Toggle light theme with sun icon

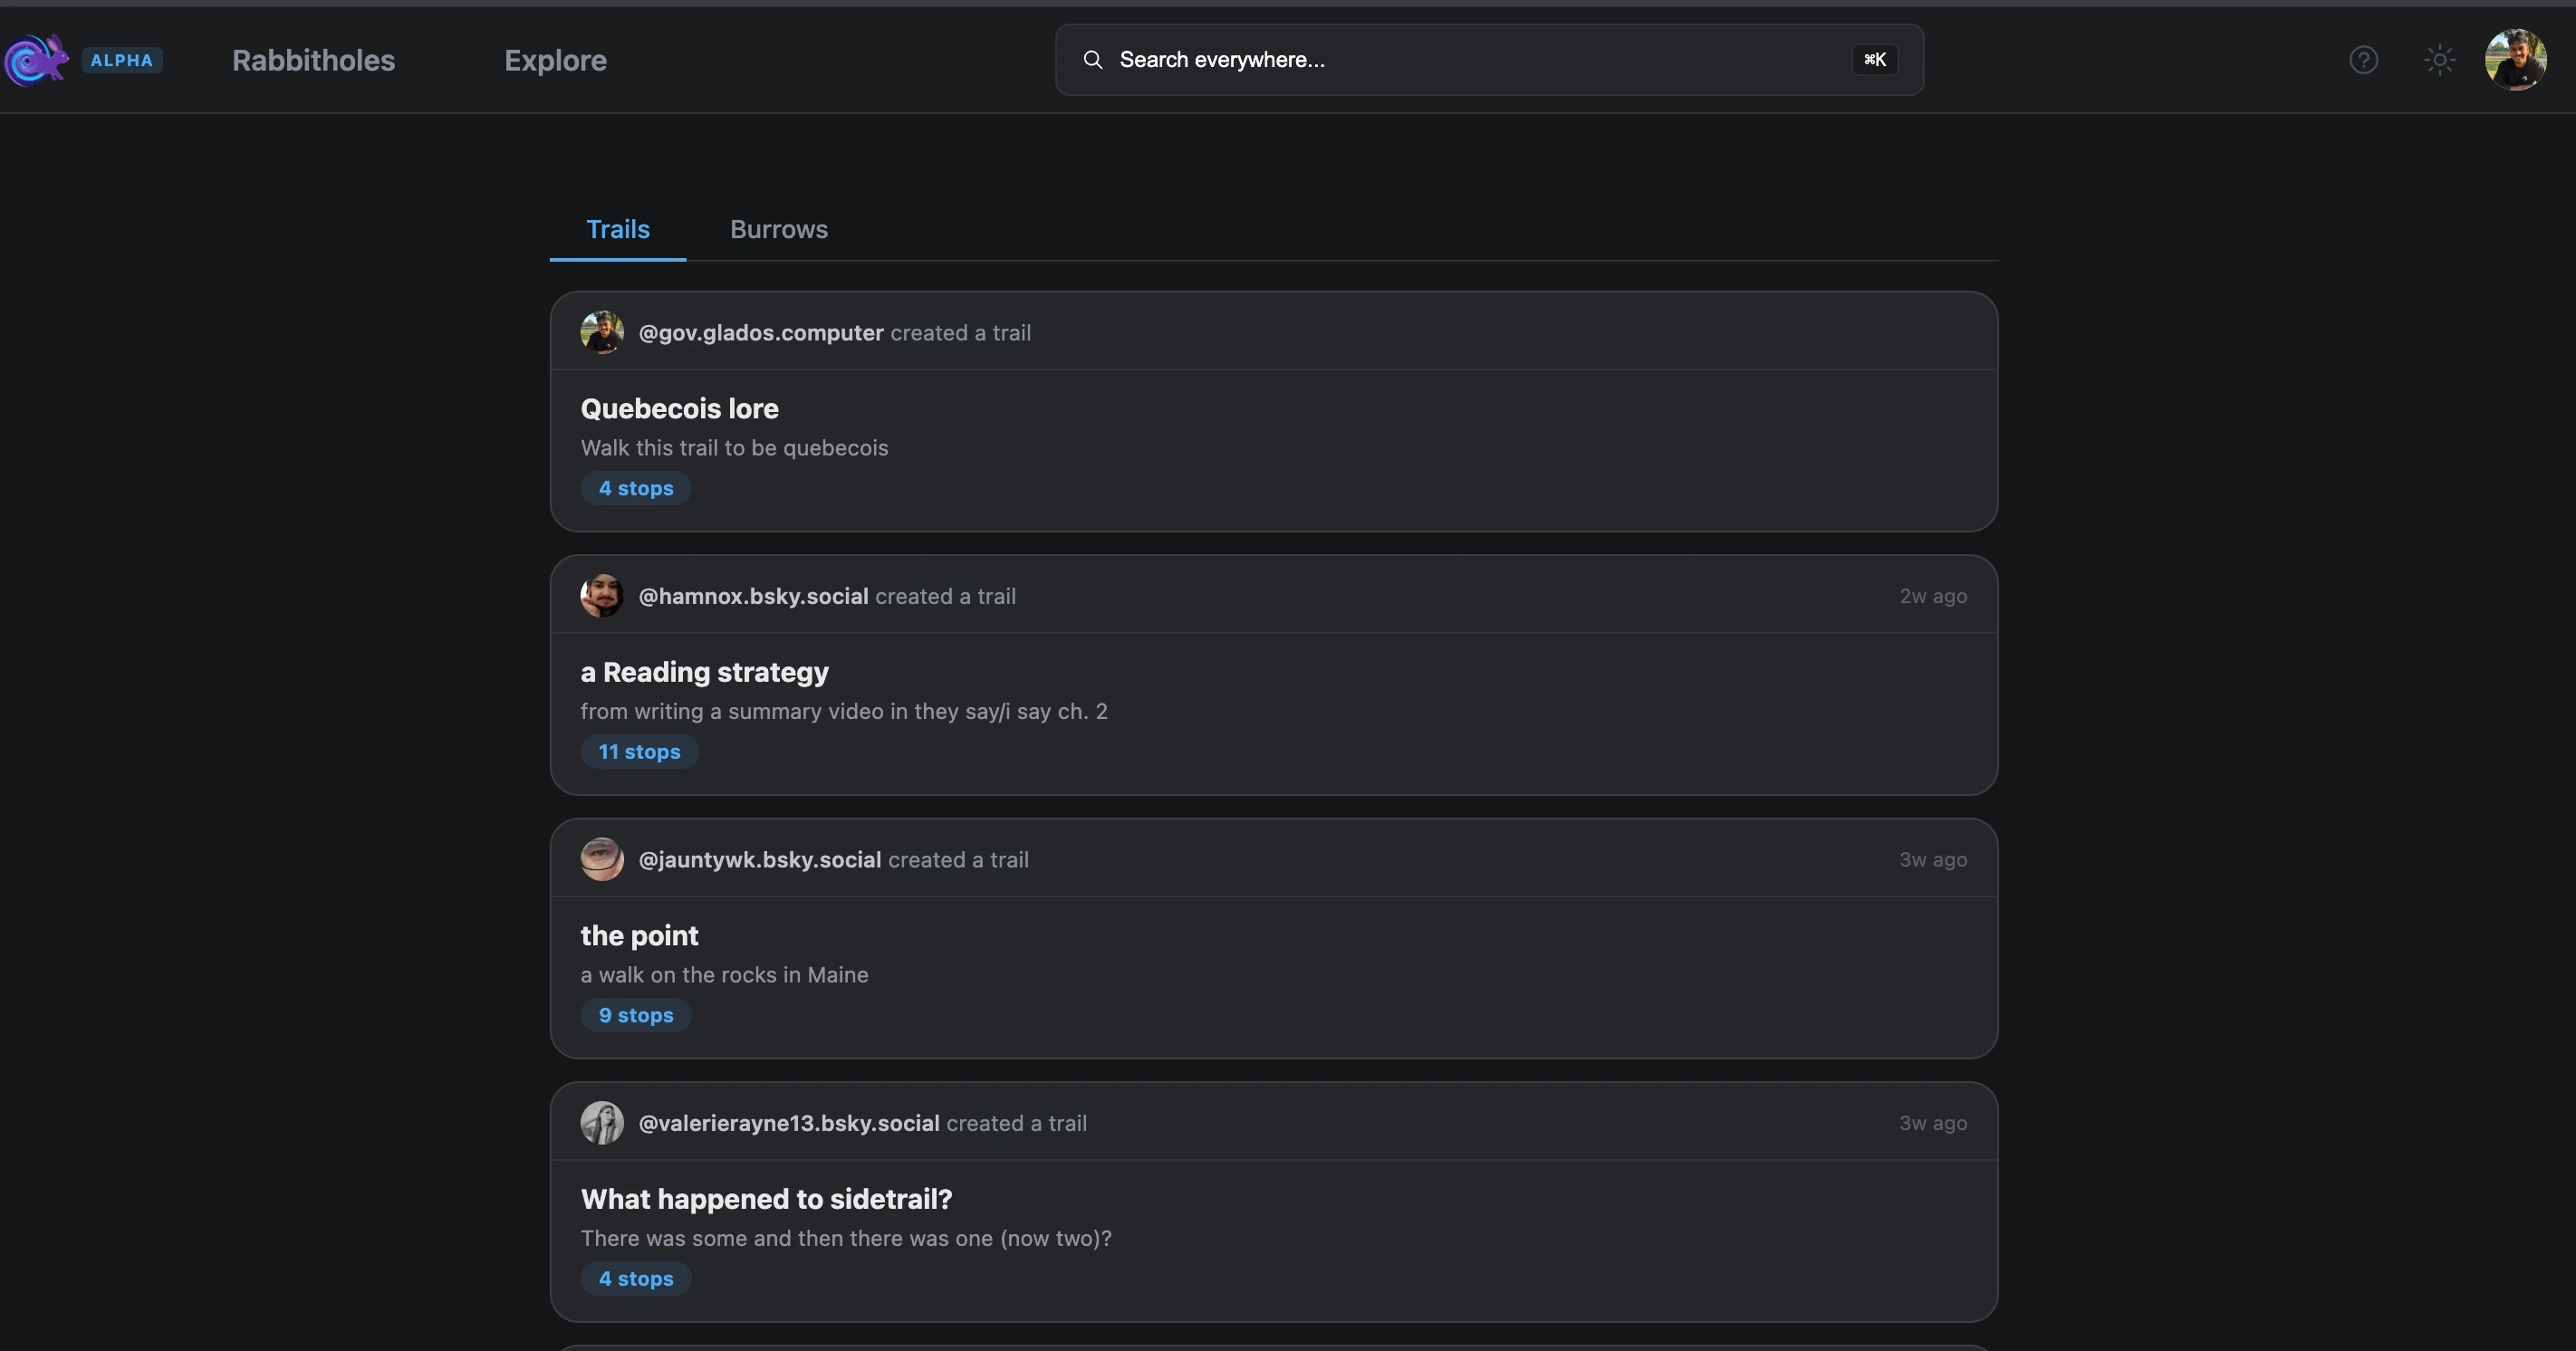pos(2439,60)
